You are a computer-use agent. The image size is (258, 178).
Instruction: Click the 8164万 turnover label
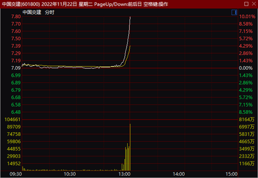(247, 119)
